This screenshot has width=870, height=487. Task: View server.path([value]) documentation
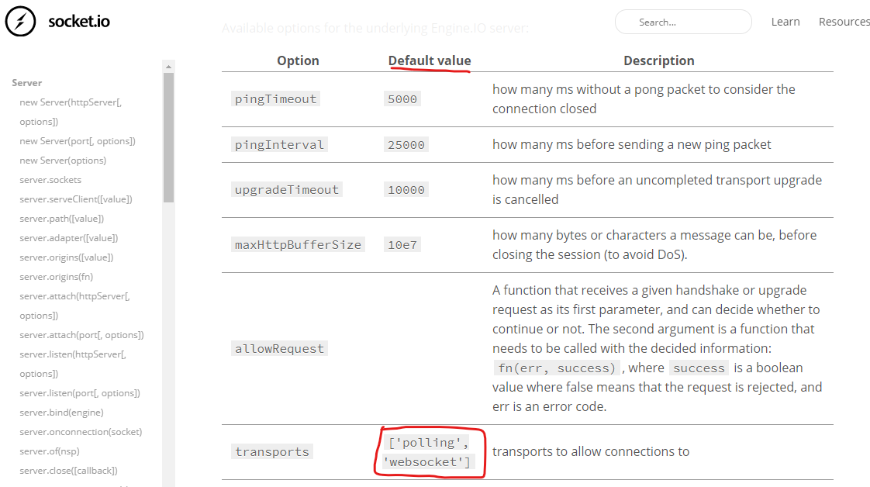[x=63, y=218]
